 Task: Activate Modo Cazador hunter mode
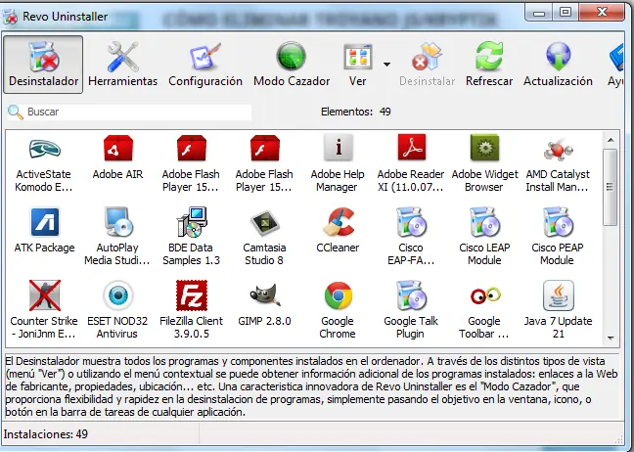pyautogui.click(x=292, y=65)
